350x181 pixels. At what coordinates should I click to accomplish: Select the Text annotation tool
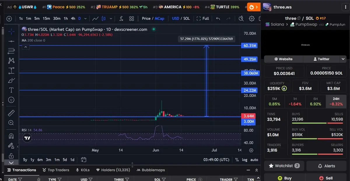[x=11, y=90]
